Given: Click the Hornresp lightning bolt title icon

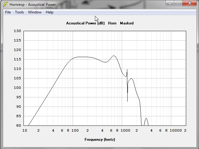Looking at the screenshot, I should click(x=5, y=5).
